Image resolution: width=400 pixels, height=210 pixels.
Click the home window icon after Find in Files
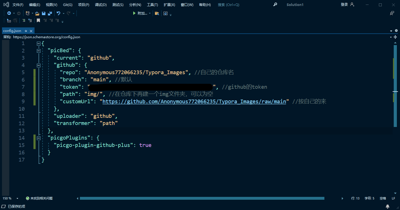pyautogui.click(x=165, y=13)
